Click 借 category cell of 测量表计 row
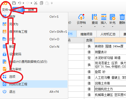 click(x=89, y=52)
